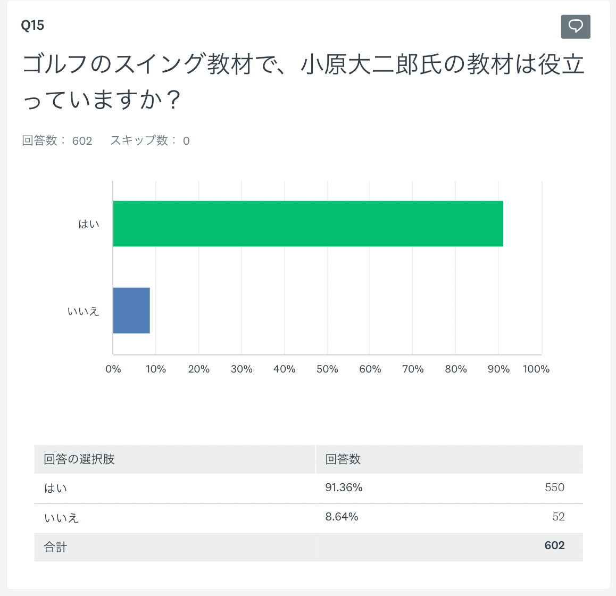Select the いいえ row in results table

coord(62,517)
